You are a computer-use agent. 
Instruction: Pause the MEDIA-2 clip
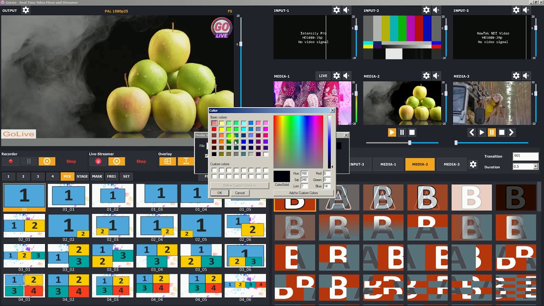pos(402,133)
